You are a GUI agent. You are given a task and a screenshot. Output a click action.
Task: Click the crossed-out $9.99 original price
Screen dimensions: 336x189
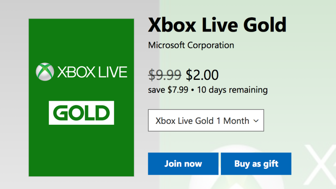click(x=165, y=75)
